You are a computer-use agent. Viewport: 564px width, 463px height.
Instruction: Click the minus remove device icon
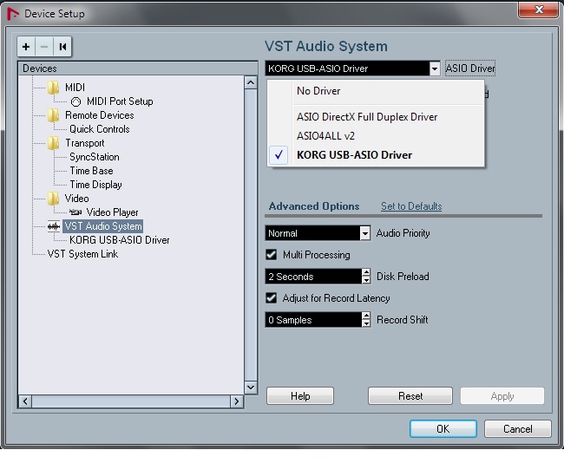44,47
